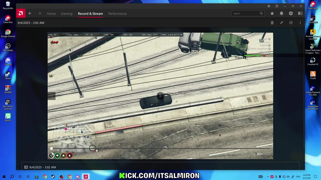321x180 pixels.
Task: Go forward with the right arrow
Action: pos(39,13)
